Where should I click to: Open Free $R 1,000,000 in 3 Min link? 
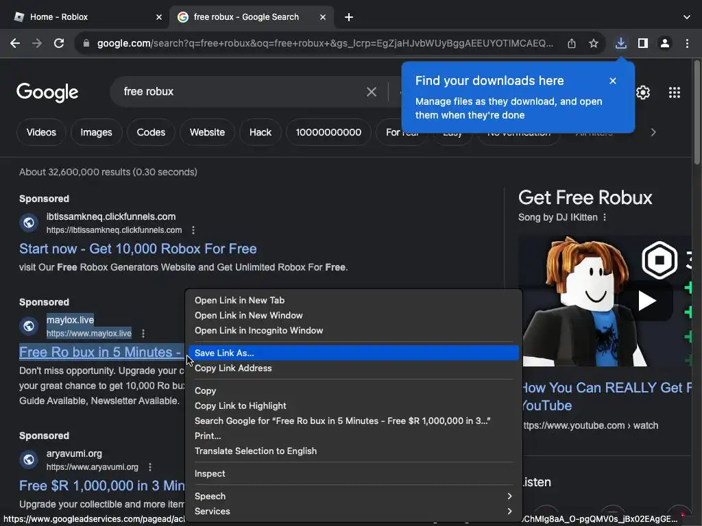pos(101,486)
